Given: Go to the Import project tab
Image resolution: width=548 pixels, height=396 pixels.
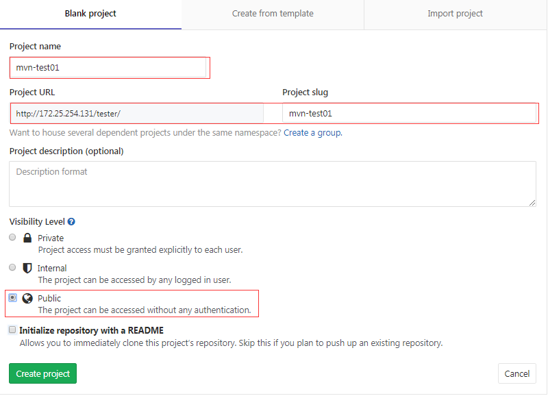Looking at the screenshot, I should click(x=455, y=14).
